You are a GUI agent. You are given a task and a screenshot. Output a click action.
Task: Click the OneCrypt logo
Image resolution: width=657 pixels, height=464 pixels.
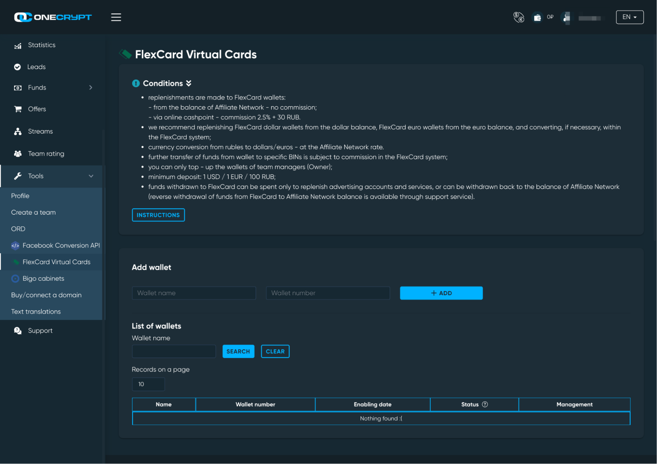(x=53, y=17)
